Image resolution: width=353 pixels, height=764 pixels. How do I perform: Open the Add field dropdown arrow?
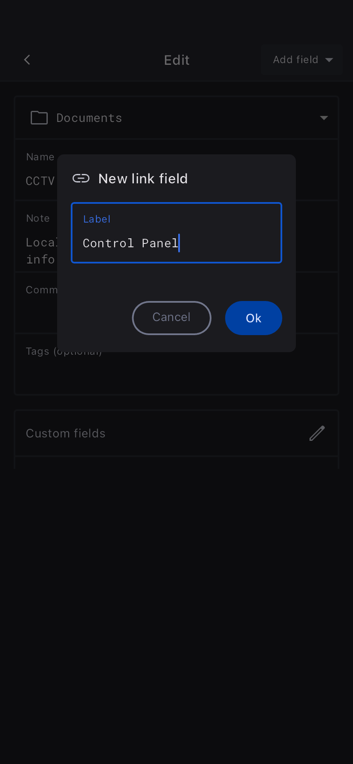point(329,60)
